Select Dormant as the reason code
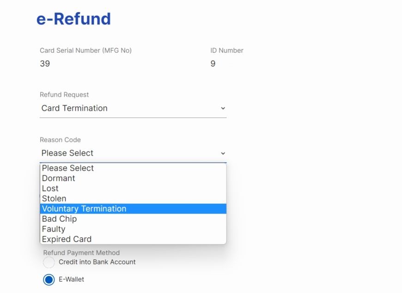The image size is (402, 293). click(59, 178)
